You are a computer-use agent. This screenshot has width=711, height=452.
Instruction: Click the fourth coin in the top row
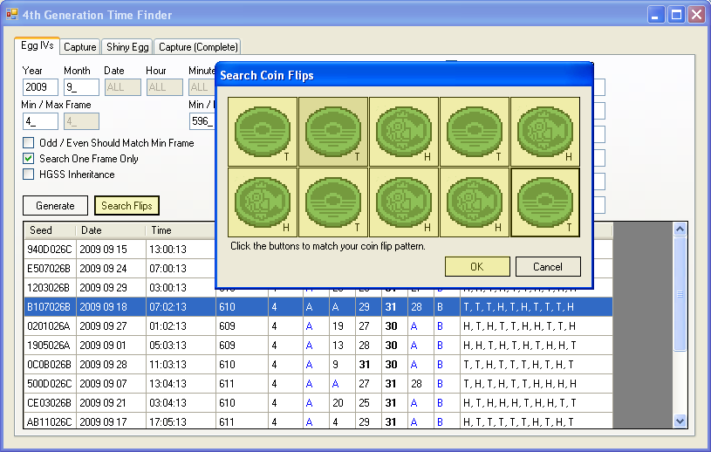(x=475, y=131)
